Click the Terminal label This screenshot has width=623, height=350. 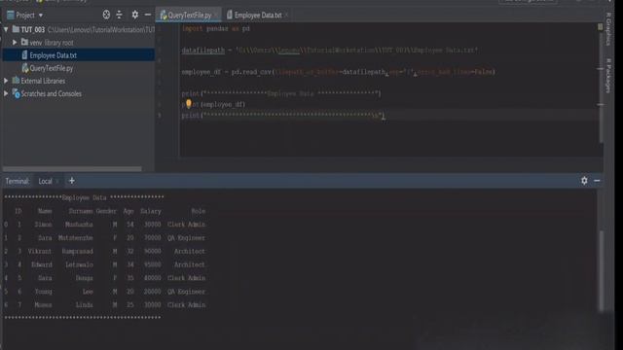[18, 182]
